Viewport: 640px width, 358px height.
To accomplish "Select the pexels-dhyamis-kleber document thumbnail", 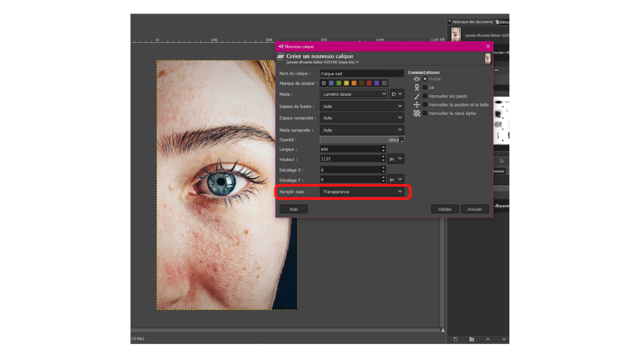I will [456, 35].
